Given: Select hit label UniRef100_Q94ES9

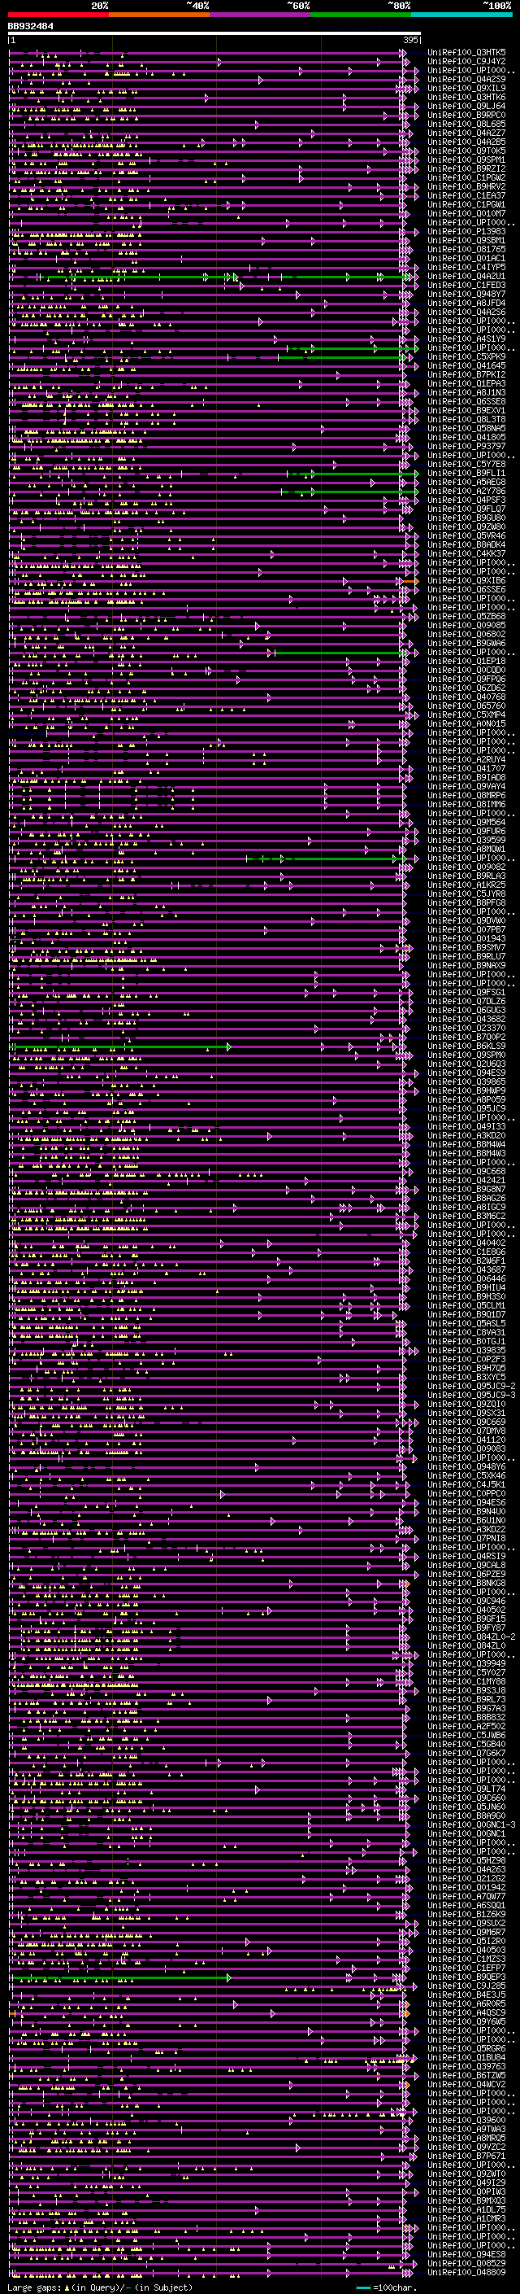Looking at the screenshot, I should (x=466, y=1073).
